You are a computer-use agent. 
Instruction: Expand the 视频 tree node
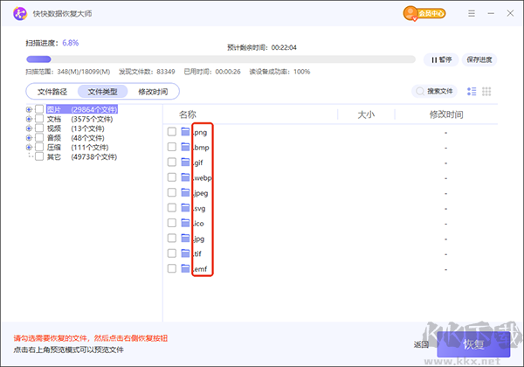pyautogui.click(x=29, y=128)
